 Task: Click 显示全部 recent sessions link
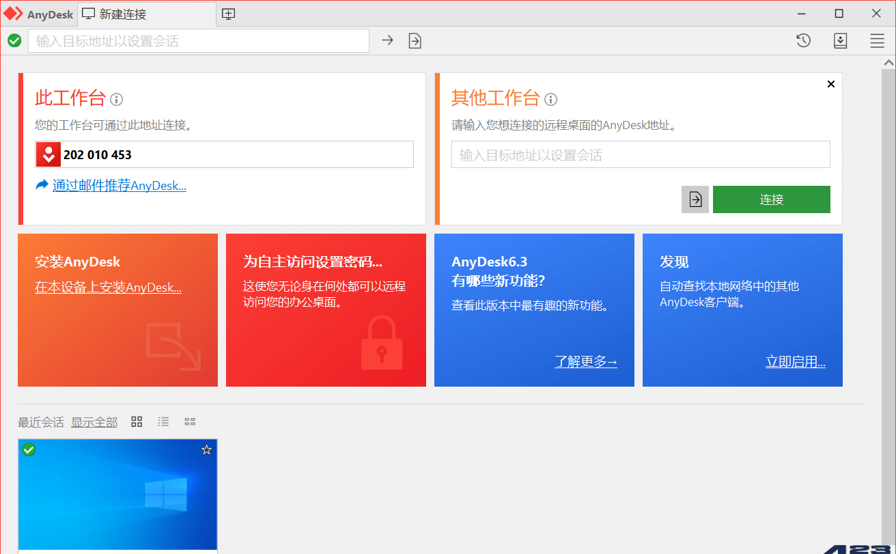pyautogui.click(x=94, y=422)
